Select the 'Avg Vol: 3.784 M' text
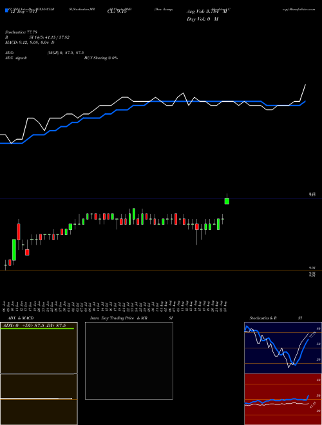This screenshot has height=425, width=322. click(207, 12)
